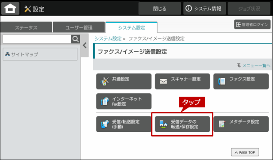Switch to the ステータス tab
This screenshot has height=160, width=273.
pos(26,27)
